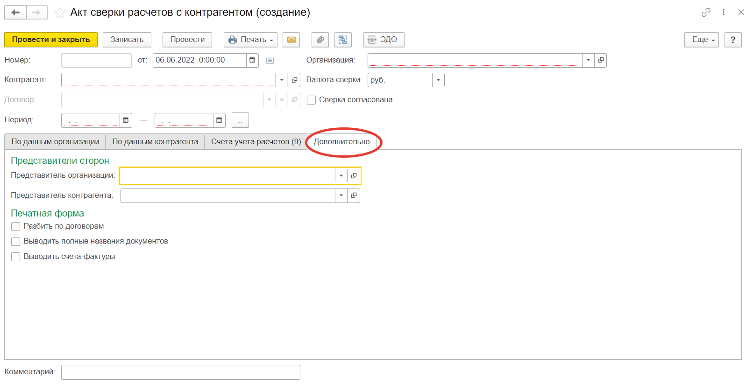Click into the Комментарий text field
The image size is (753, 384).
coord(180,372)
